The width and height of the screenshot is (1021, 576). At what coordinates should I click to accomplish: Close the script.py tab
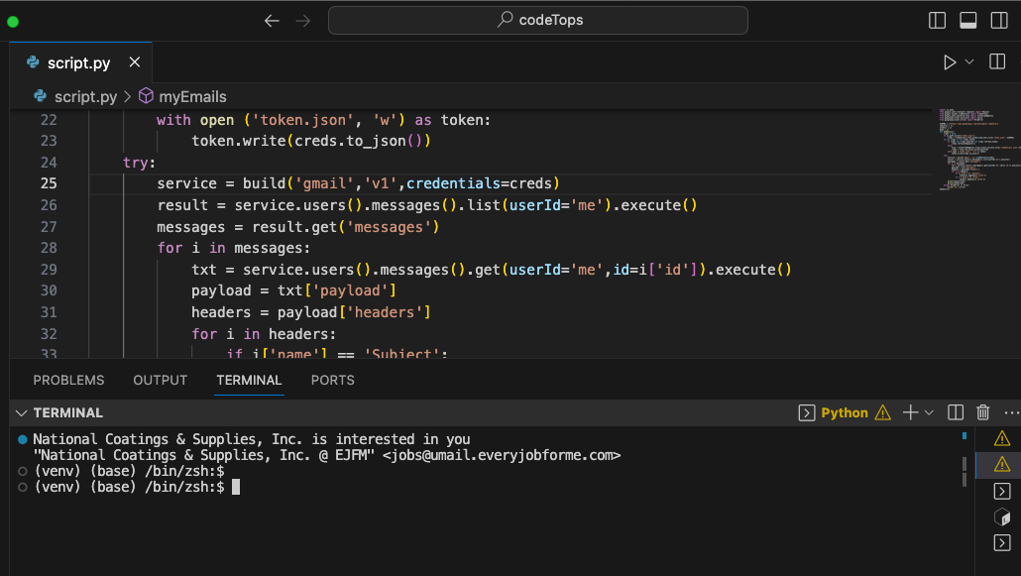pos(135,61)
